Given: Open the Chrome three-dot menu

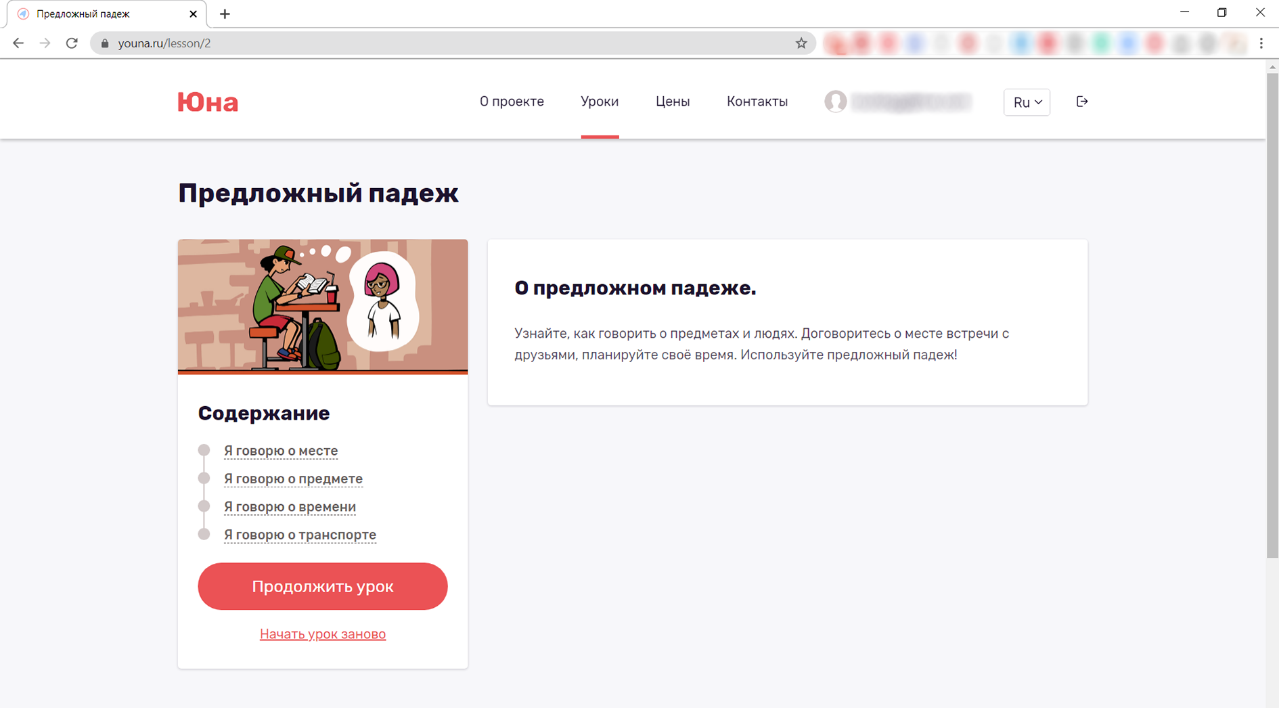Looking at the screenshot, I should coord(1261,43).
